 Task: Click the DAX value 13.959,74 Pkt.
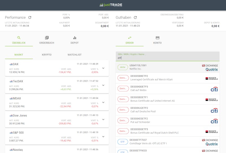(x=17, y=72)
